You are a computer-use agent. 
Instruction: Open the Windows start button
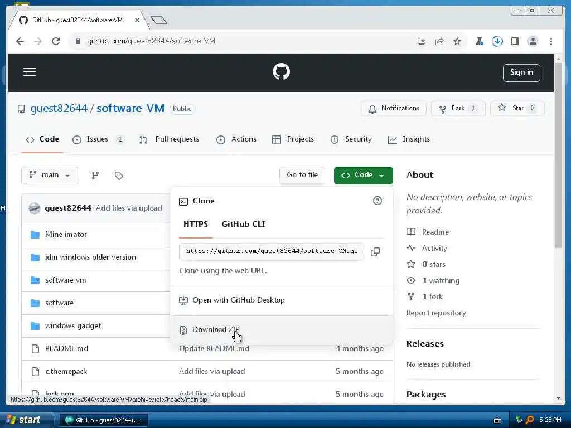pyautogui.click(x=26, y=420)
